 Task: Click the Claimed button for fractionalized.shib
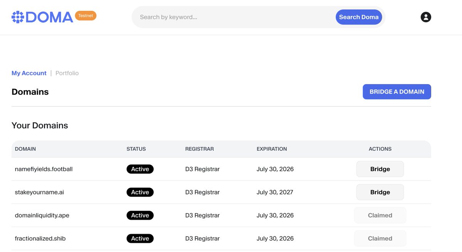tap(380, 238)
